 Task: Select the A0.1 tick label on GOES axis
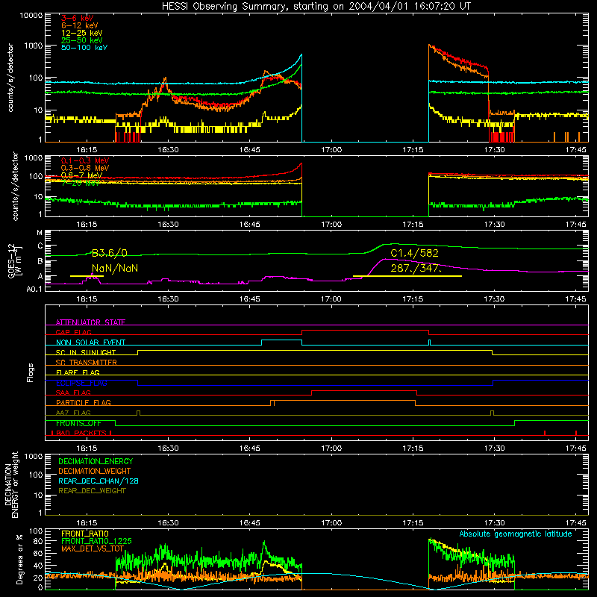[34, 290]
